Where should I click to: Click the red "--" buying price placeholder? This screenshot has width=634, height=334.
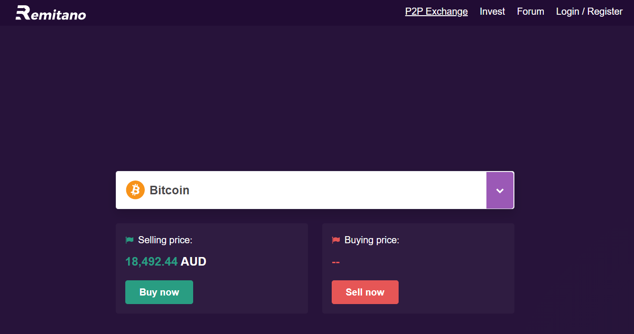pyautogui.click(x=336, y=262)
